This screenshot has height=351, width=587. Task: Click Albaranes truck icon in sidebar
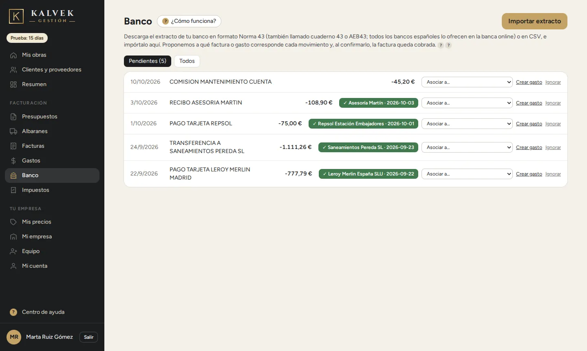coord(13,131)
